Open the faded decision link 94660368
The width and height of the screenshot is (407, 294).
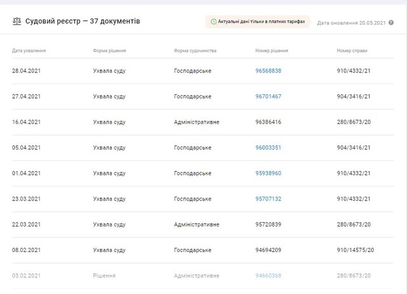pyautogui.click(x=268, y=276)
